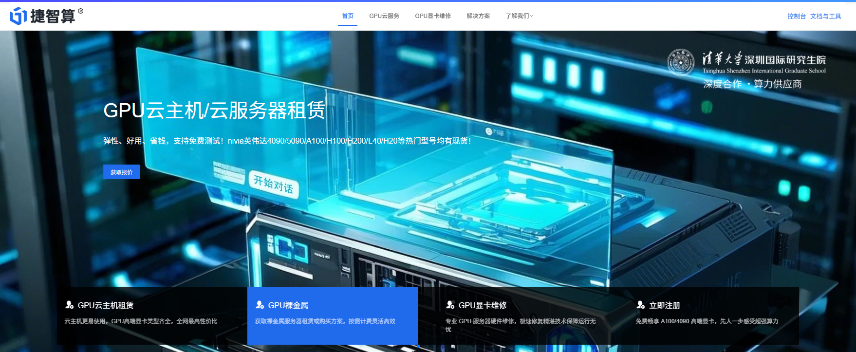Click the Tsinghua University round emblem
This screenshot has width=856, height=352.
point(681,62)
